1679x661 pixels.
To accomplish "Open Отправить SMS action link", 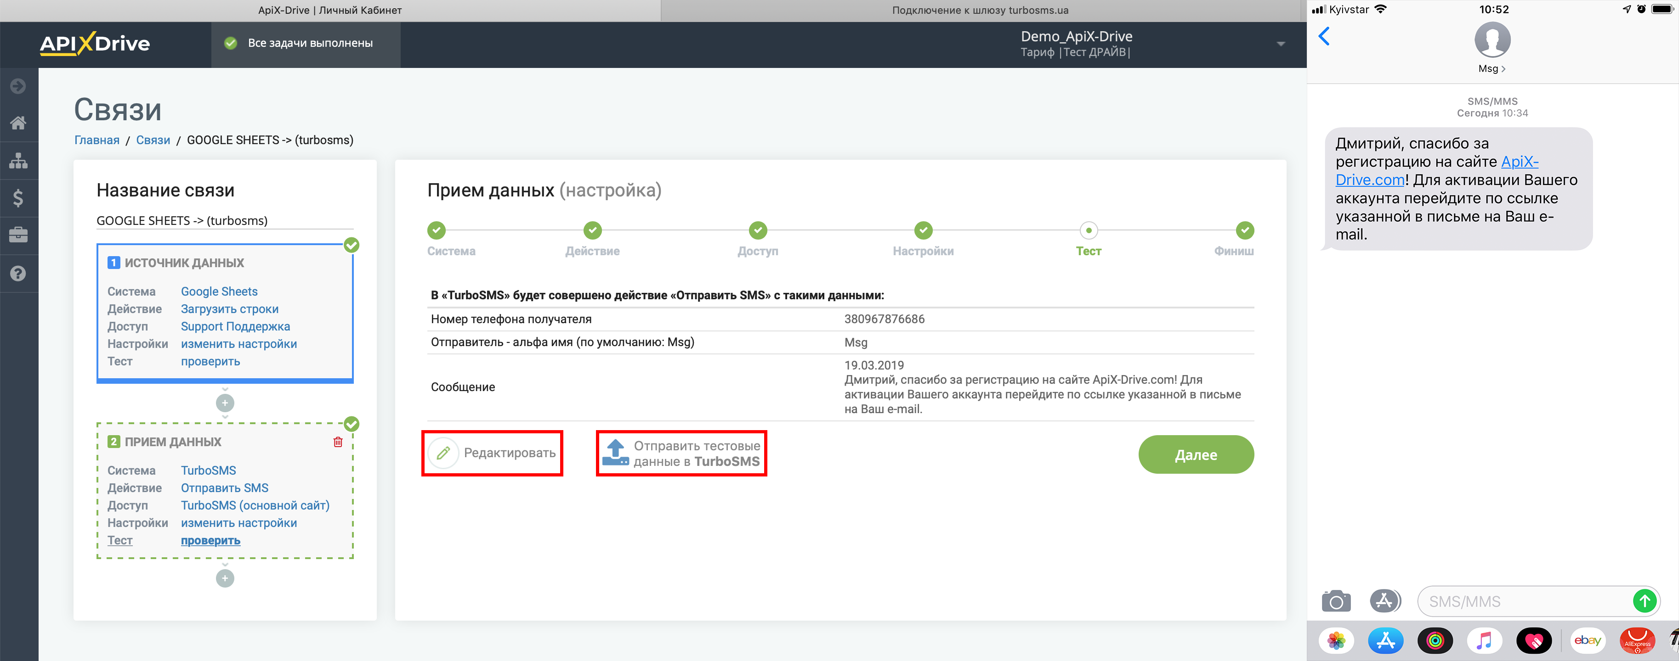I will point(224,488).
